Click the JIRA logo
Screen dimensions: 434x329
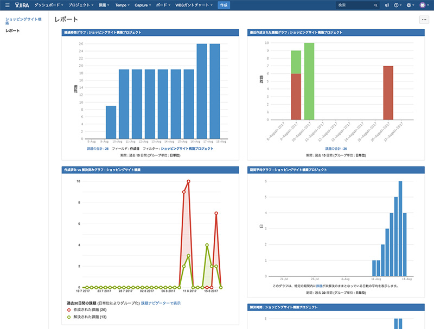point(22,5)
